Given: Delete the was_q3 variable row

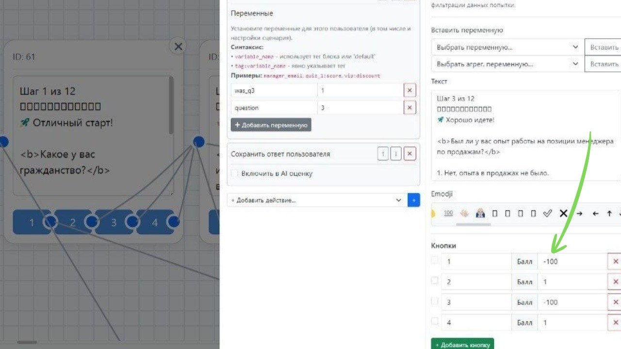Looking at the screenshot, I should point(409,90).
